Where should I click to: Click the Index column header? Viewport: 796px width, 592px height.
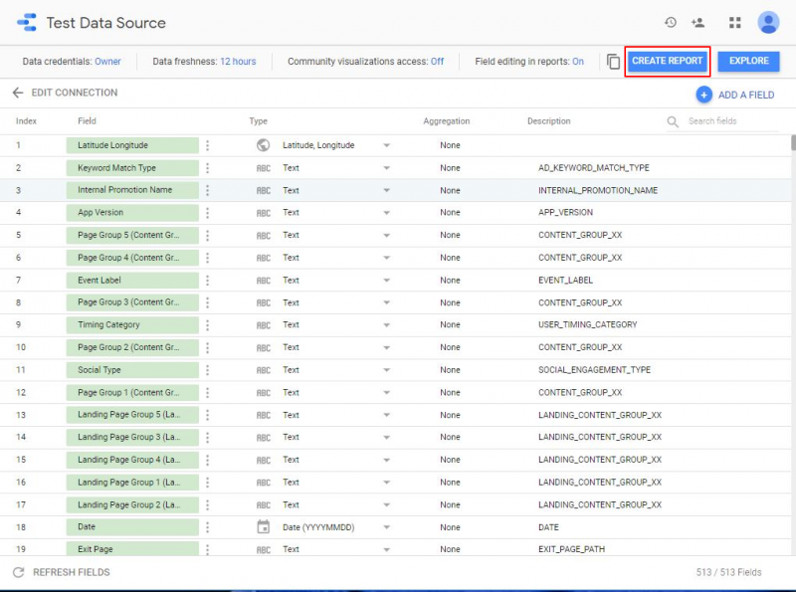tap(26, 120)
